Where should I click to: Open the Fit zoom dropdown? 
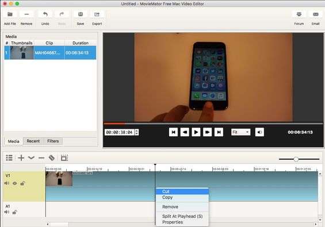pyautogui.click(x=240, y=132)
